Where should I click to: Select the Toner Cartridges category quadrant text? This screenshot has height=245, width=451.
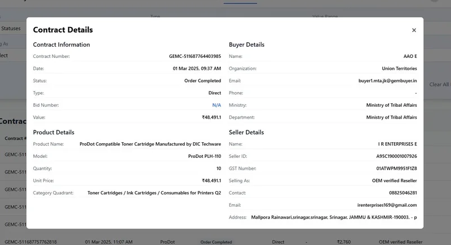tap(154, 193)
